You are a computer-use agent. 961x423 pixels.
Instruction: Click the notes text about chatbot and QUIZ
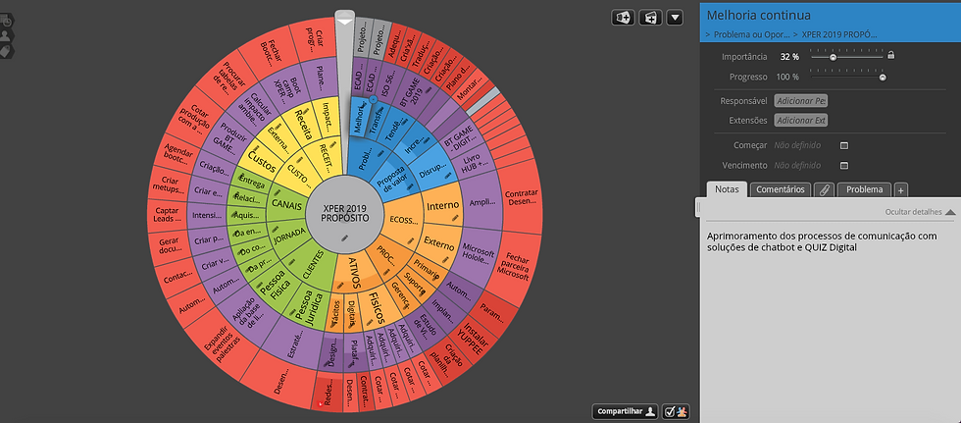(822, 241)
